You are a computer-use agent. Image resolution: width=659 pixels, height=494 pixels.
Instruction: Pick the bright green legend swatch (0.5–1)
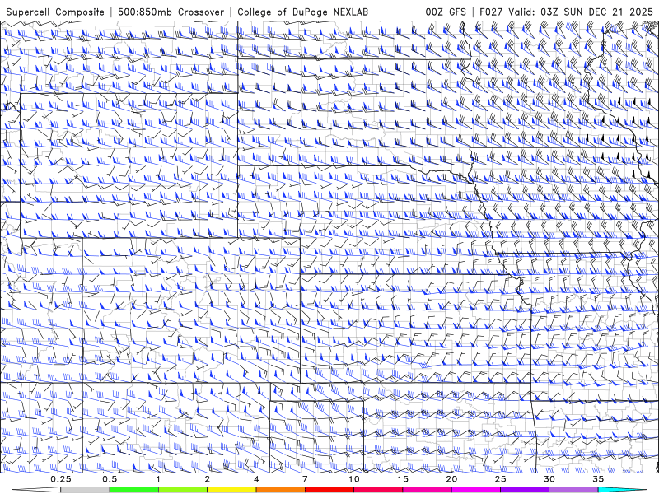pyautogui.click(x=134, y=490)
